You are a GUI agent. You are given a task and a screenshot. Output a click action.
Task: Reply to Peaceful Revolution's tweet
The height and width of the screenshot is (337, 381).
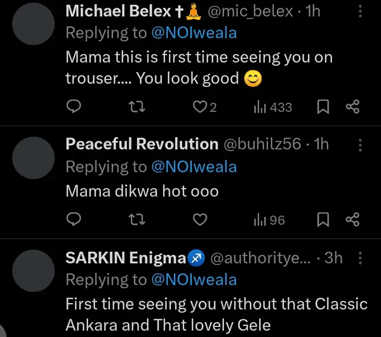(73, 220)
